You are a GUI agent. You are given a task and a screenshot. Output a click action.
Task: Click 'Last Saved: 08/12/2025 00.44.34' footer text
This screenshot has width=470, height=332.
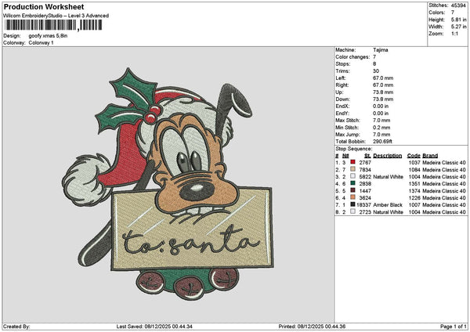point(154,327)
